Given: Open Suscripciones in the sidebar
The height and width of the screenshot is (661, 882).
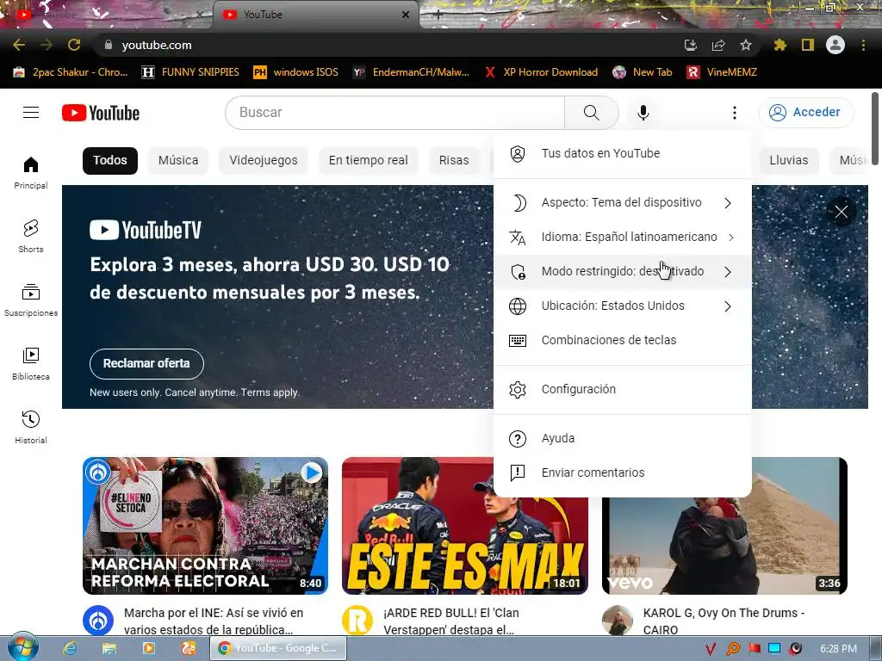Looking at the screenshot, I should [31, 300].
